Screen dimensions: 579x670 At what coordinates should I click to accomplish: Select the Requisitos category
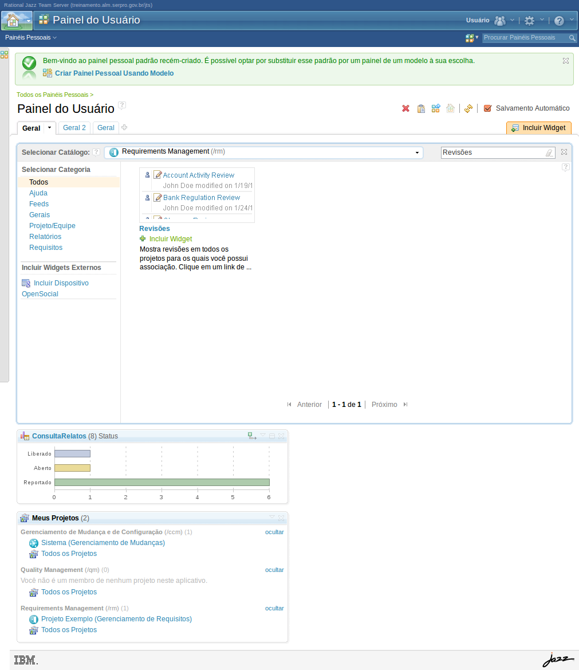46,248
